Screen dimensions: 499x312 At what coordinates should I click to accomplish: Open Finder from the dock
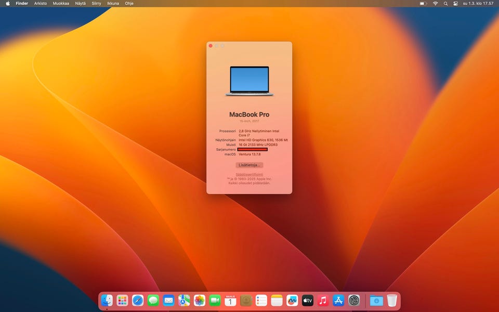(107, 300)
